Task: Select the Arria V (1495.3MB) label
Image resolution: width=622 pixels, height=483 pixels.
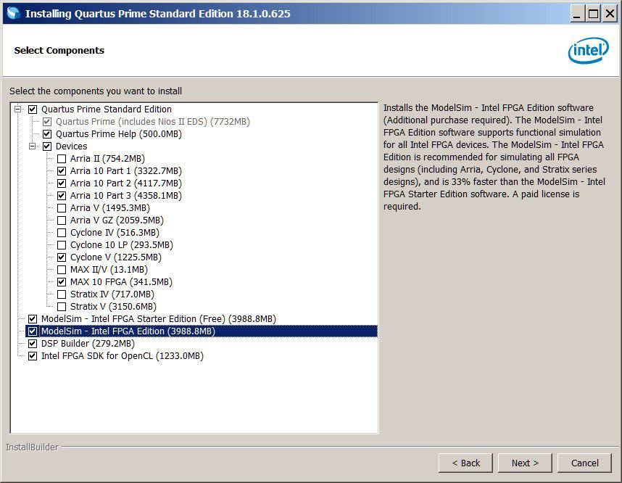Action: coord(110,208)
